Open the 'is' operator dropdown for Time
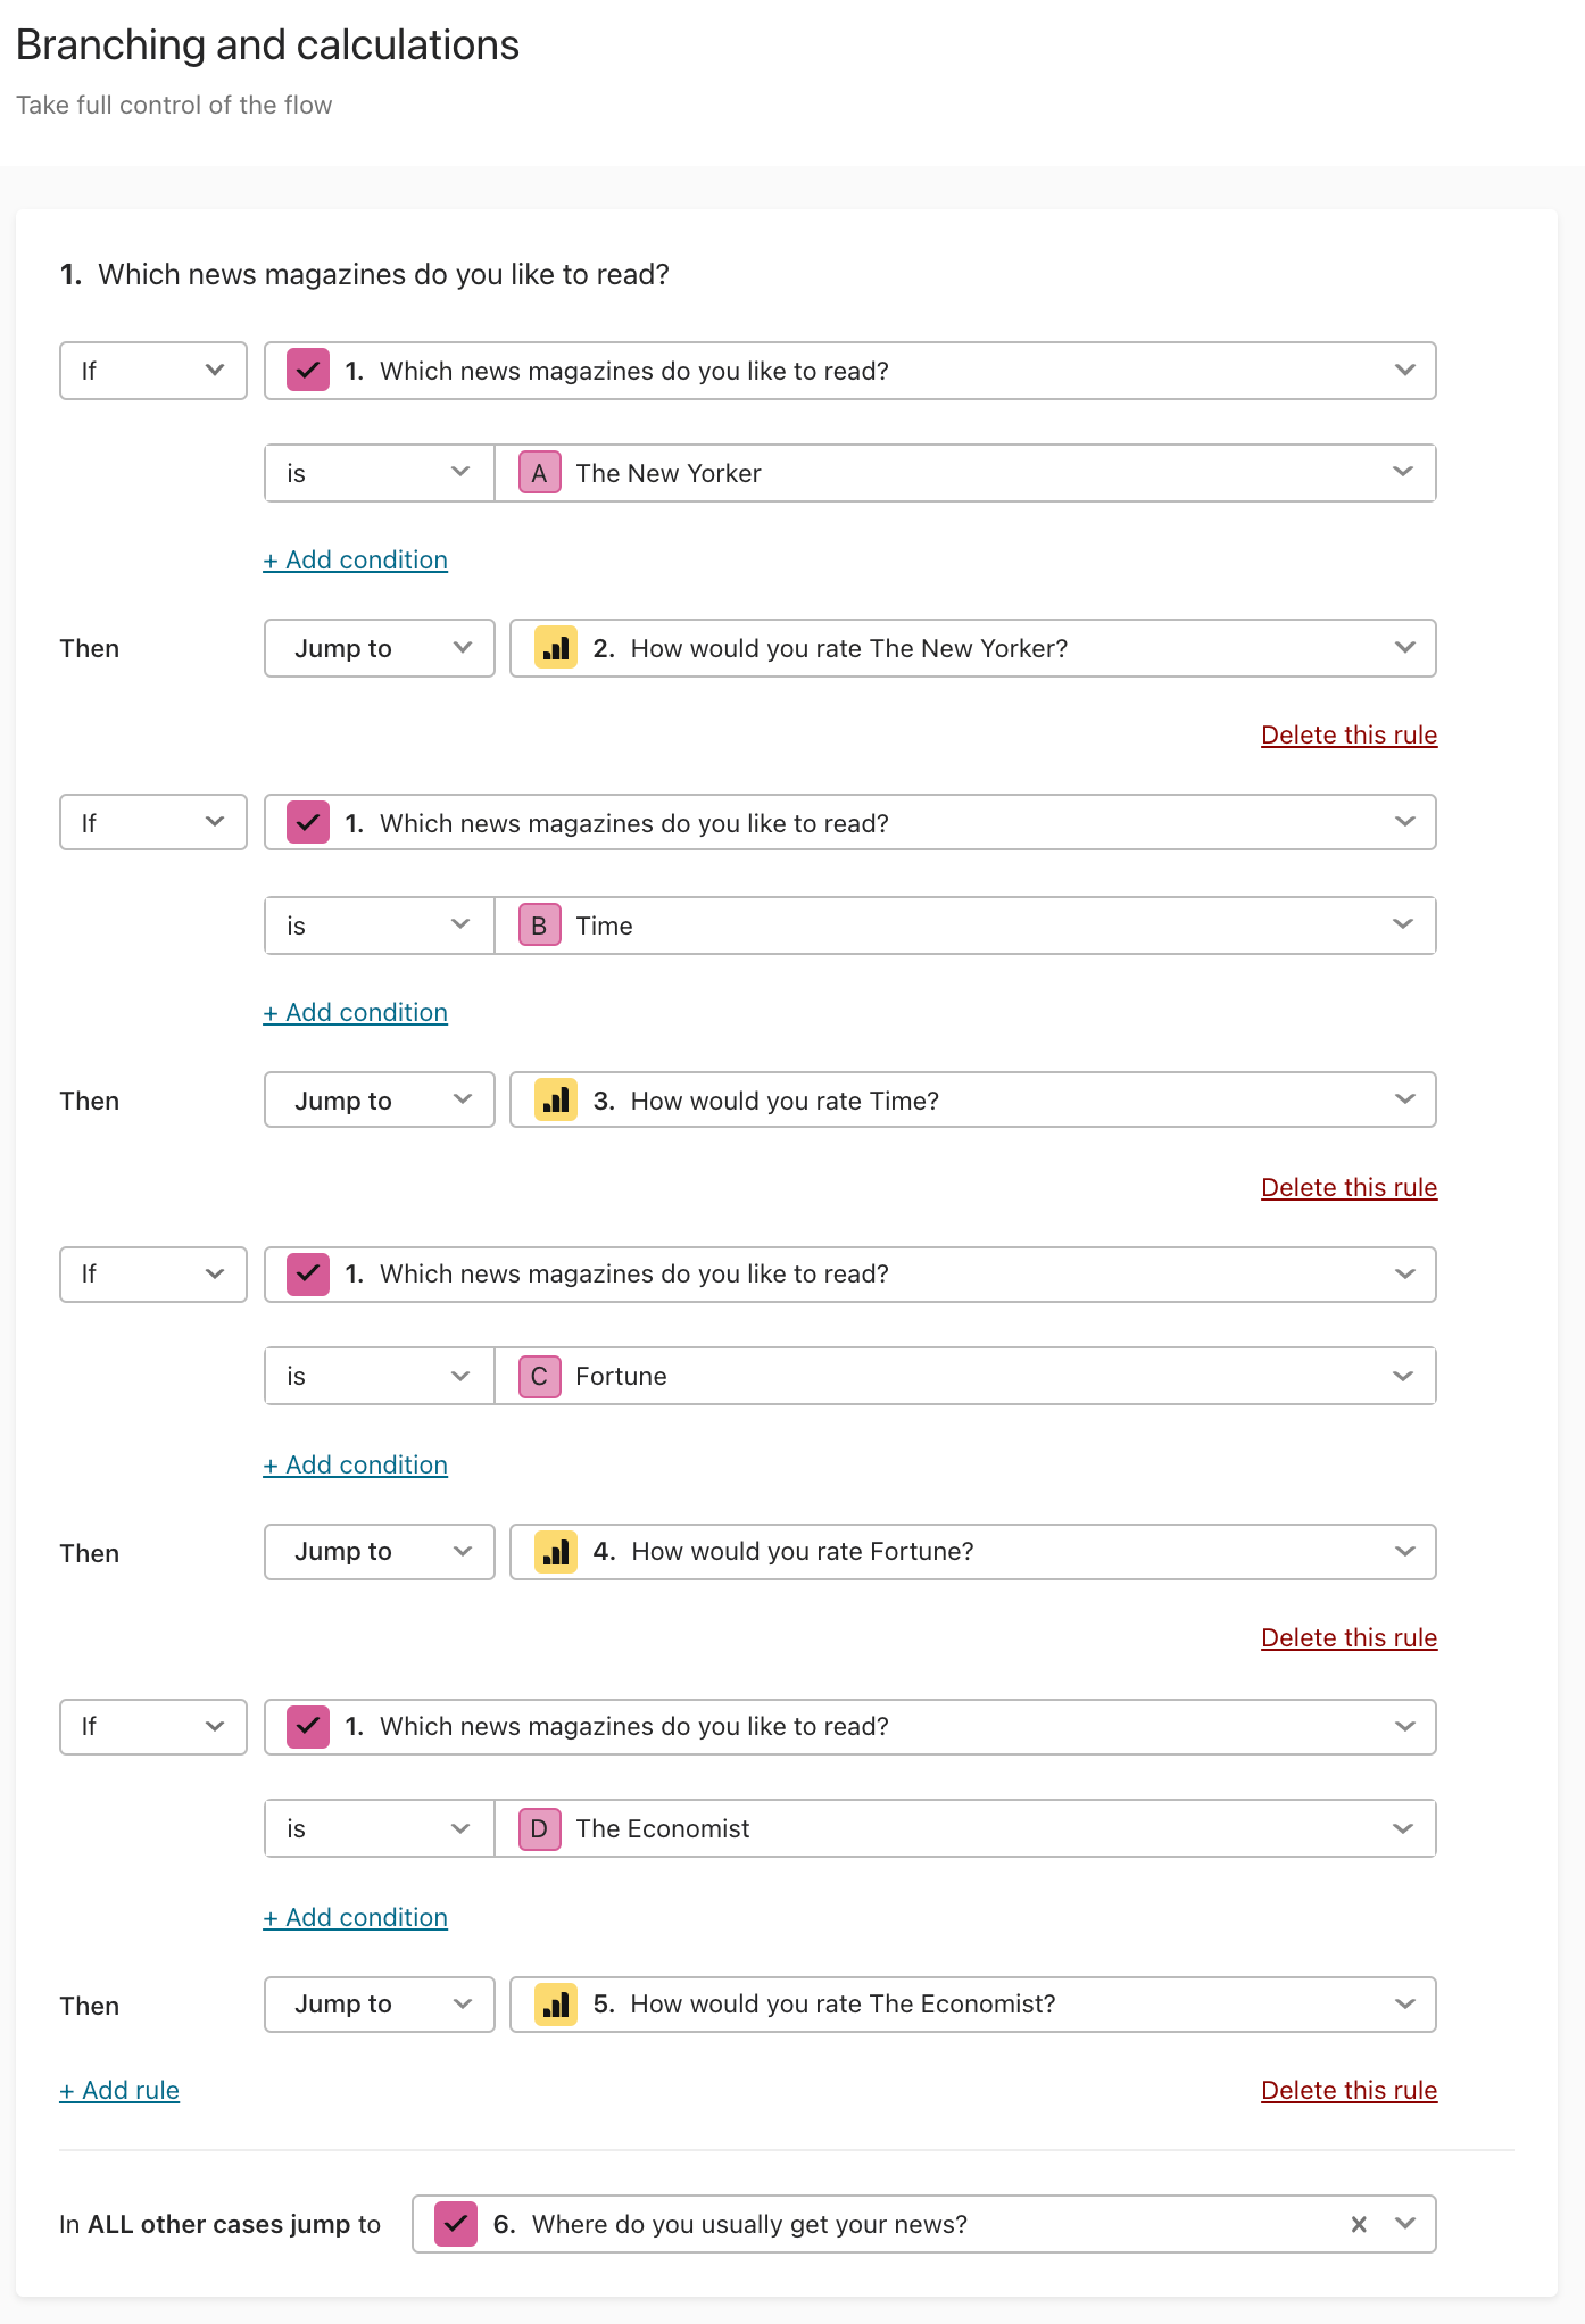Screen dimensions: 1585x2324 click(x=379, y=925)
